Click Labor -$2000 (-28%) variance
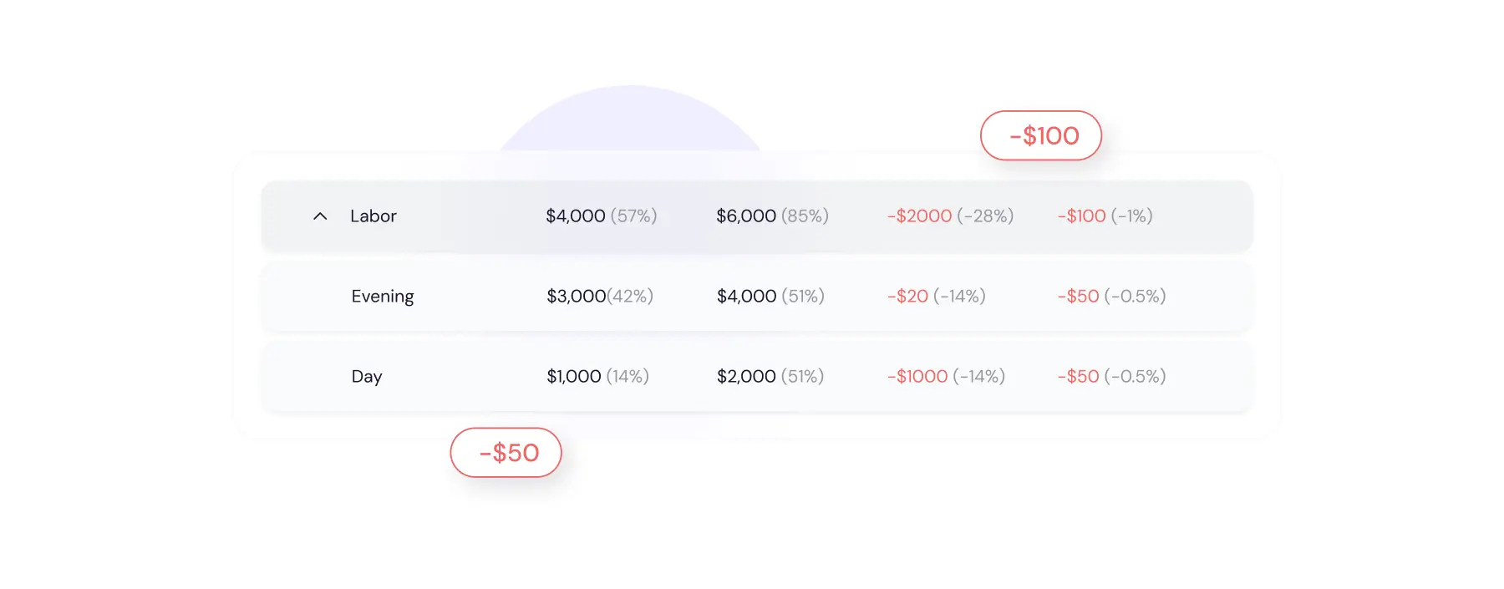 [x=951, y=216]
